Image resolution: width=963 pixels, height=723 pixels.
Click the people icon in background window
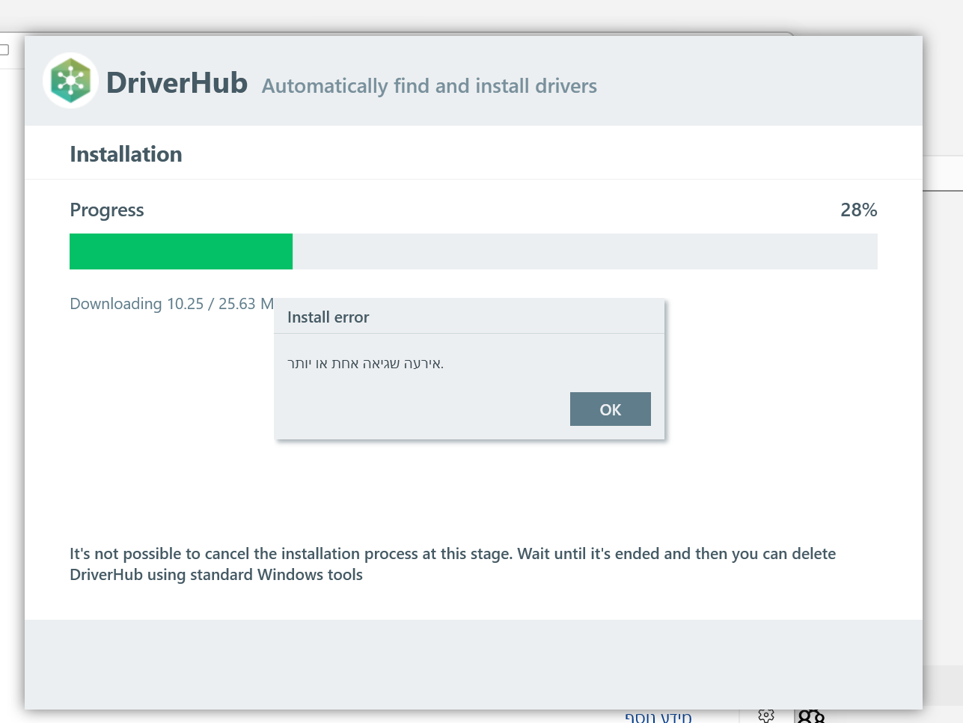(811, 716)
